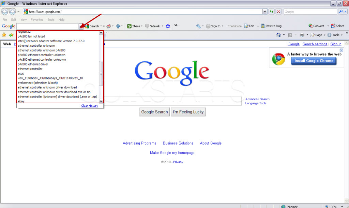Click the wrench toolbar settings icon
Screen dimensions: 349x208
click(x=198, y=26)
